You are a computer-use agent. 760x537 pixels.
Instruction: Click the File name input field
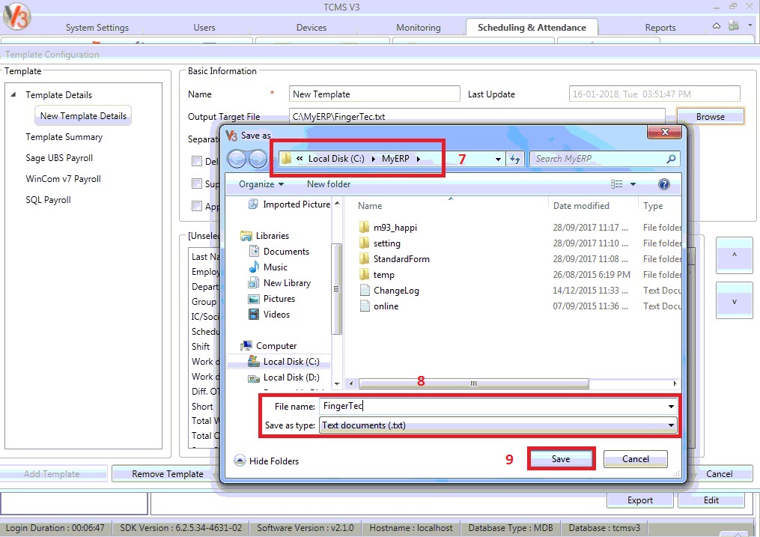coord(493,406)
